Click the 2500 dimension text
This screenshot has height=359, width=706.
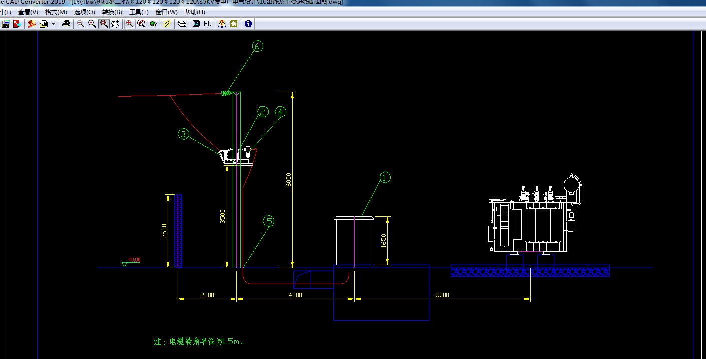coord(164,231)
